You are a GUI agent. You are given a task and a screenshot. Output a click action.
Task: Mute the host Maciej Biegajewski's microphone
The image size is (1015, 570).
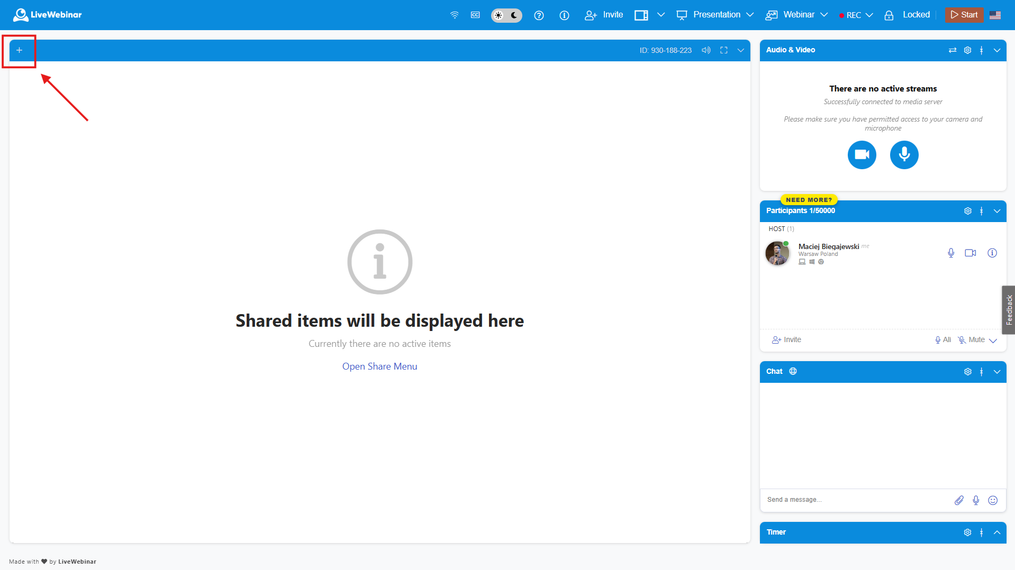[951, 253]
